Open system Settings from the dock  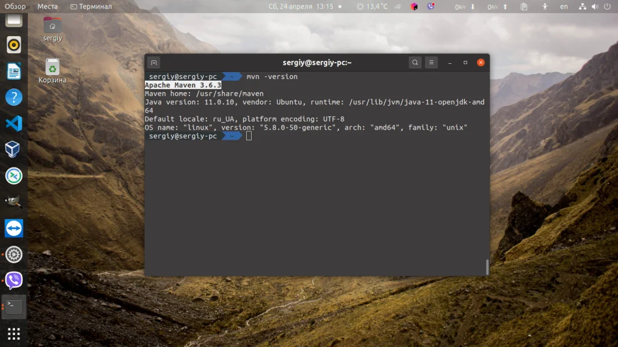click(x=13, y=254)
